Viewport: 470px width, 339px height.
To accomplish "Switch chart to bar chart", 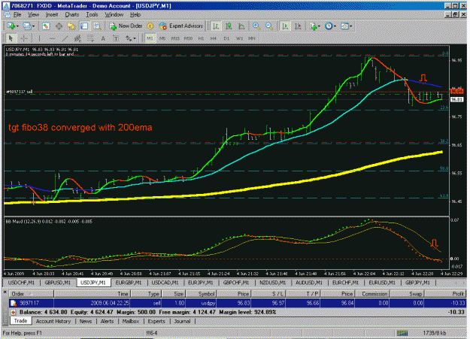I will [x=216, y=26].
